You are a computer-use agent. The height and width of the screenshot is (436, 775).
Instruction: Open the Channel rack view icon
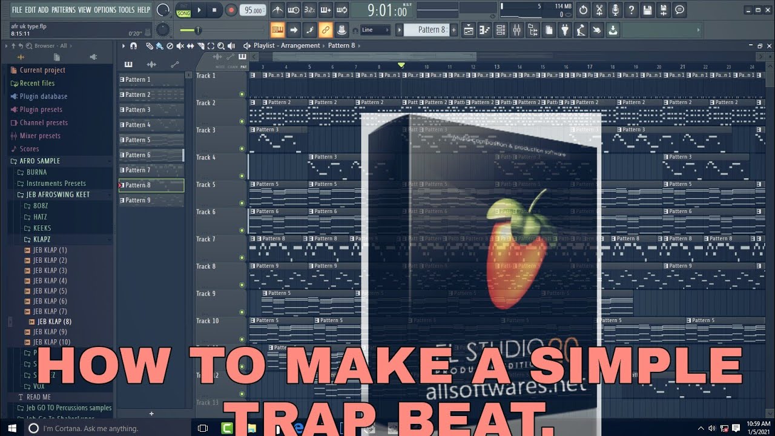501,30
